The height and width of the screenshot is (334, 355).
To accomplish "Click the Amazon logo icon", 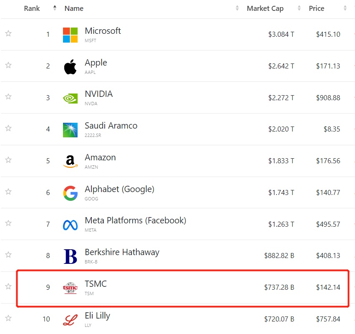I will coord(70,162).
